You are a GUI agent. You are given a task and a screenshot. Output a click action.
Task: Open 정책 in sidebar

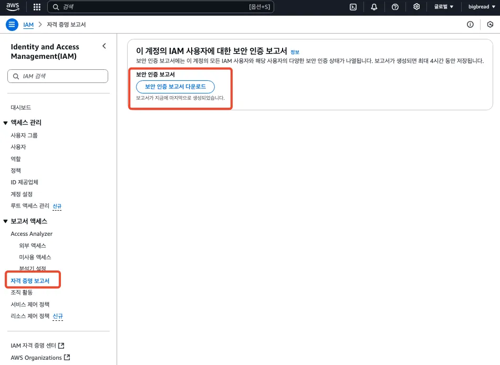pos(16,171)
